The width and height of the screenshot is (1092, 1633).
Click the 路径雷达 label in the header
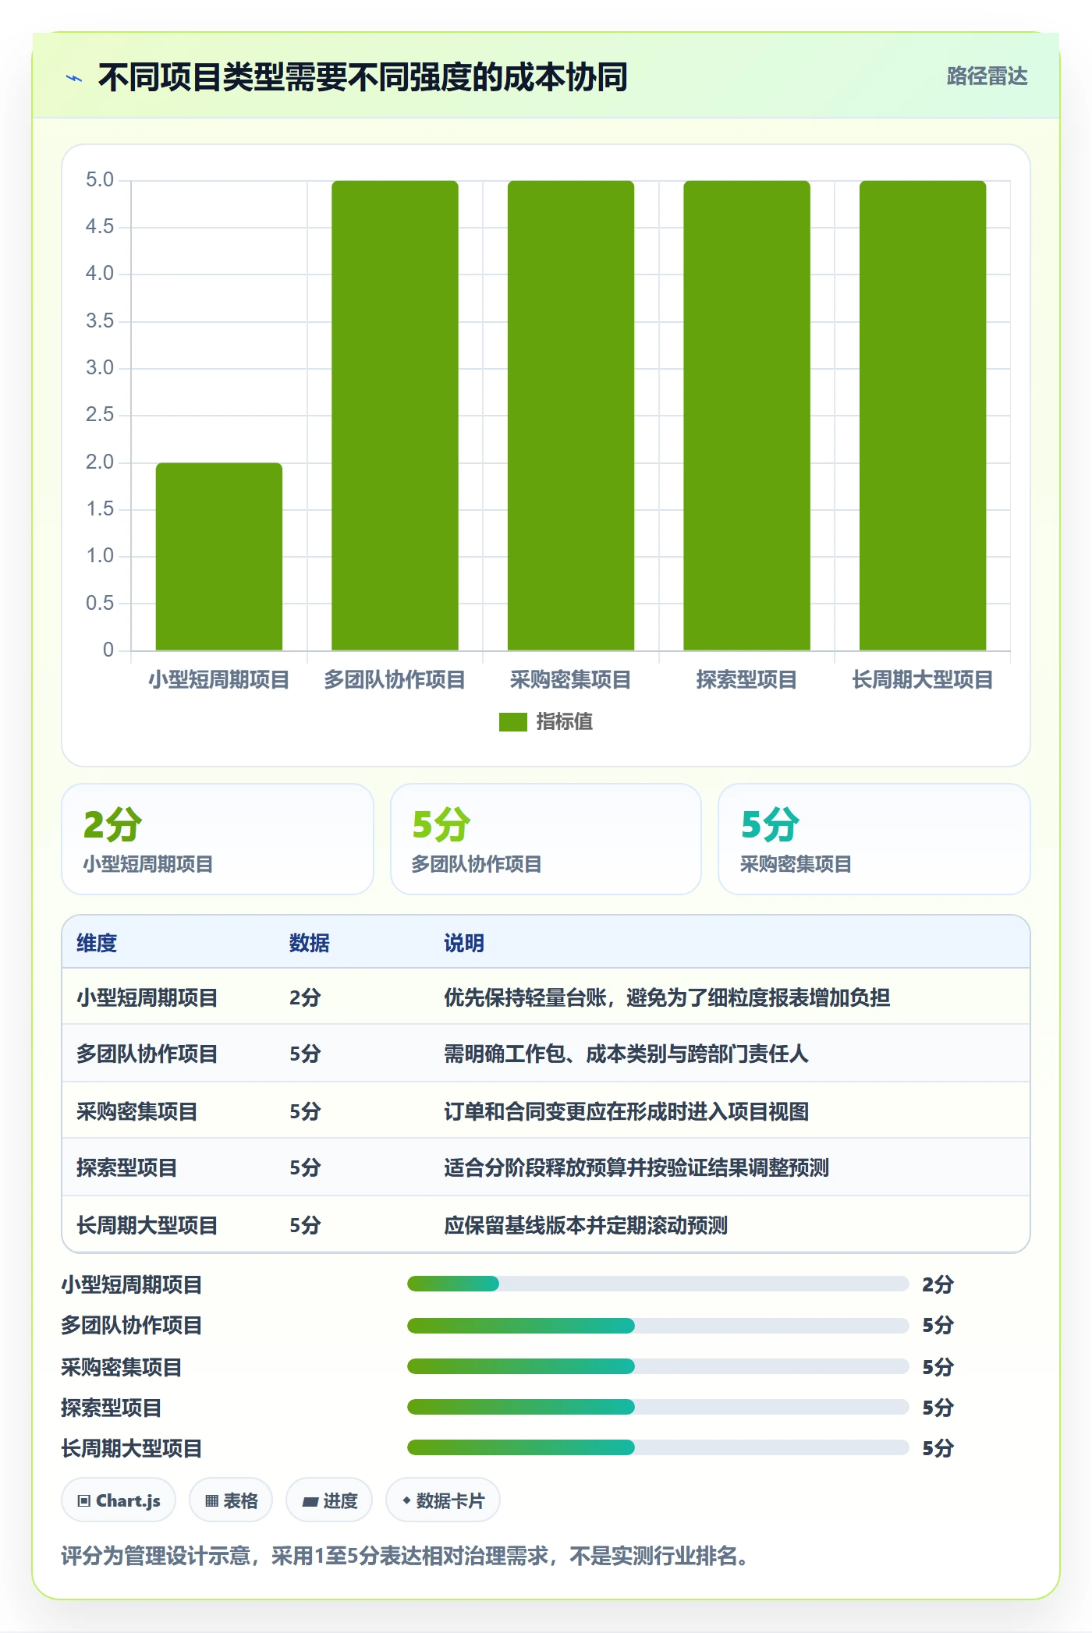tap(987, 76)
